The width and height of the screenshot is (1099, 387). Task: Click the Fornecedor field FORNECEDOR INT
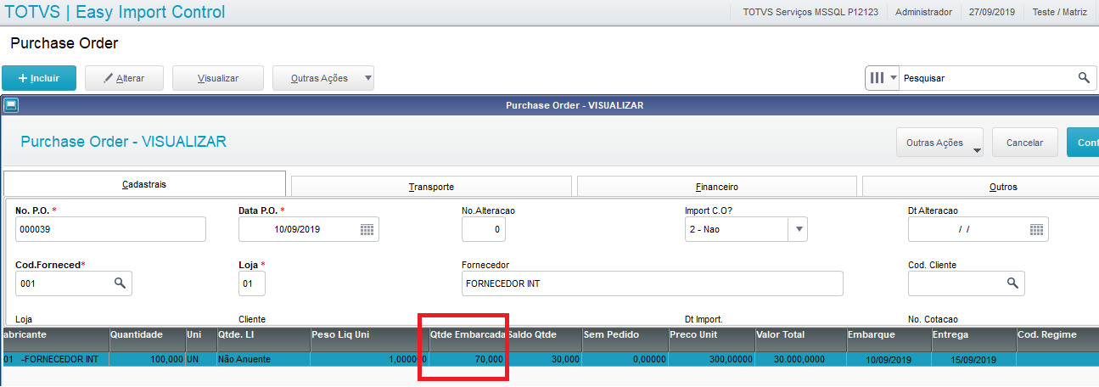(652, 283)
